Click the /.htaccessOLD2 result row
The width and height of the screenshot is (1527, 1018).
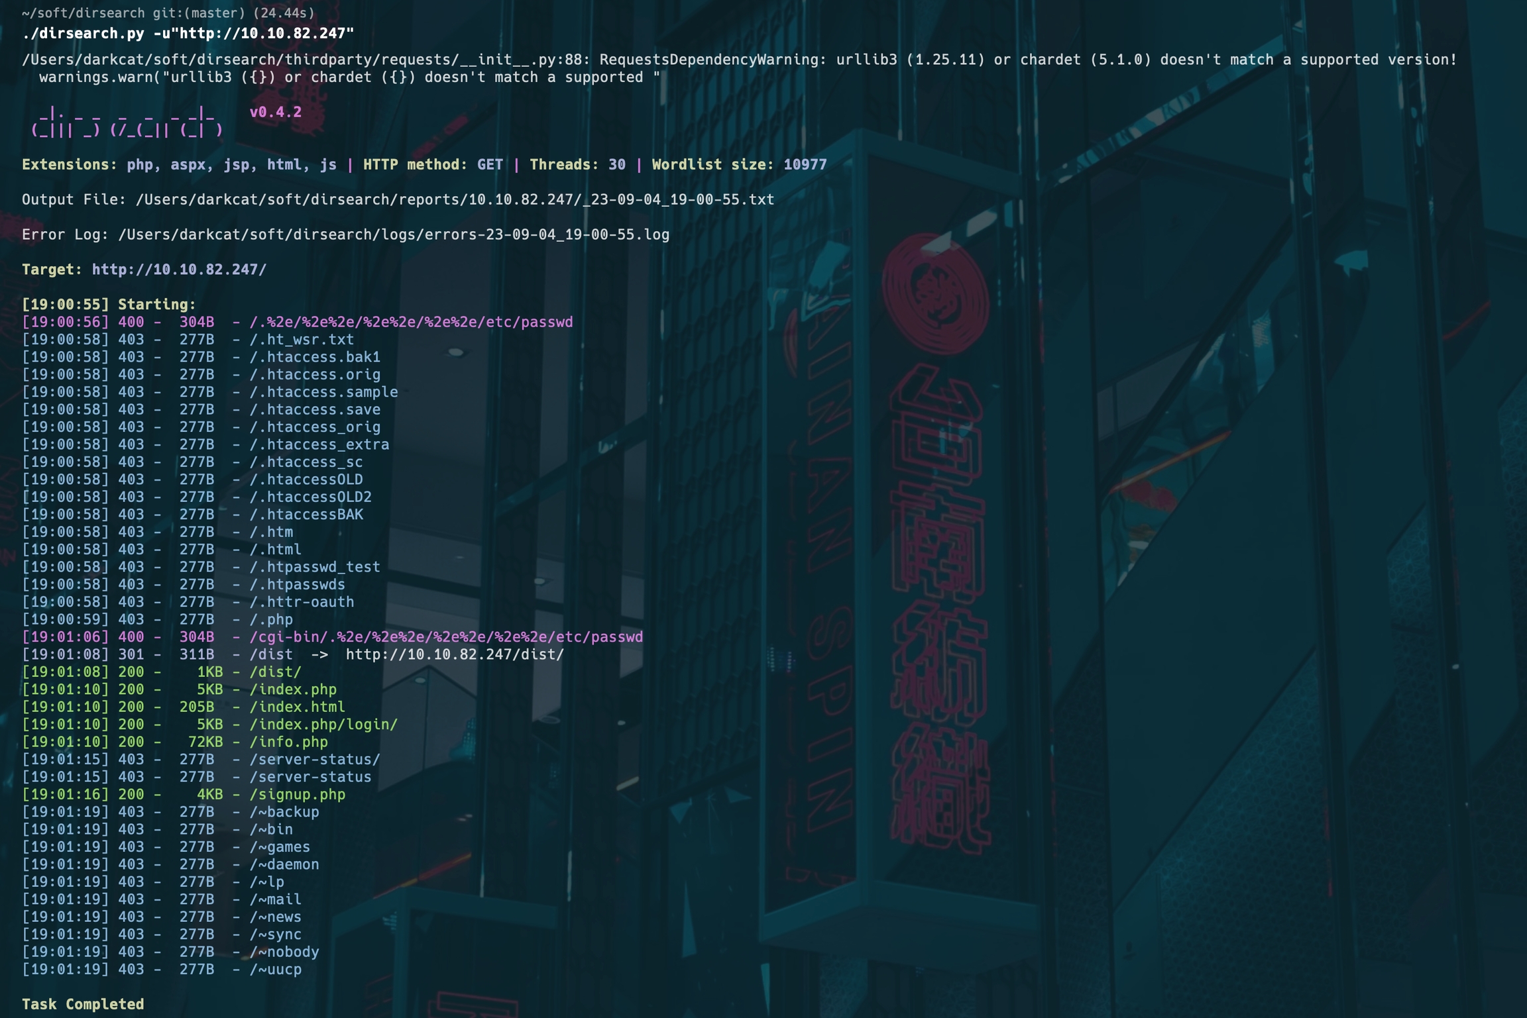coord(197,497)
